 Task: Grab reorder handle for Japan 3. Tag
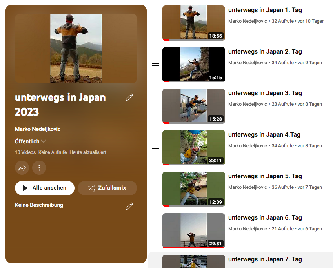pos(155,106)
